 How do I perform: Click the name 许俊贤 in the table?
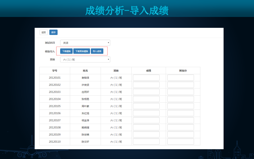[x=85, y=85]
